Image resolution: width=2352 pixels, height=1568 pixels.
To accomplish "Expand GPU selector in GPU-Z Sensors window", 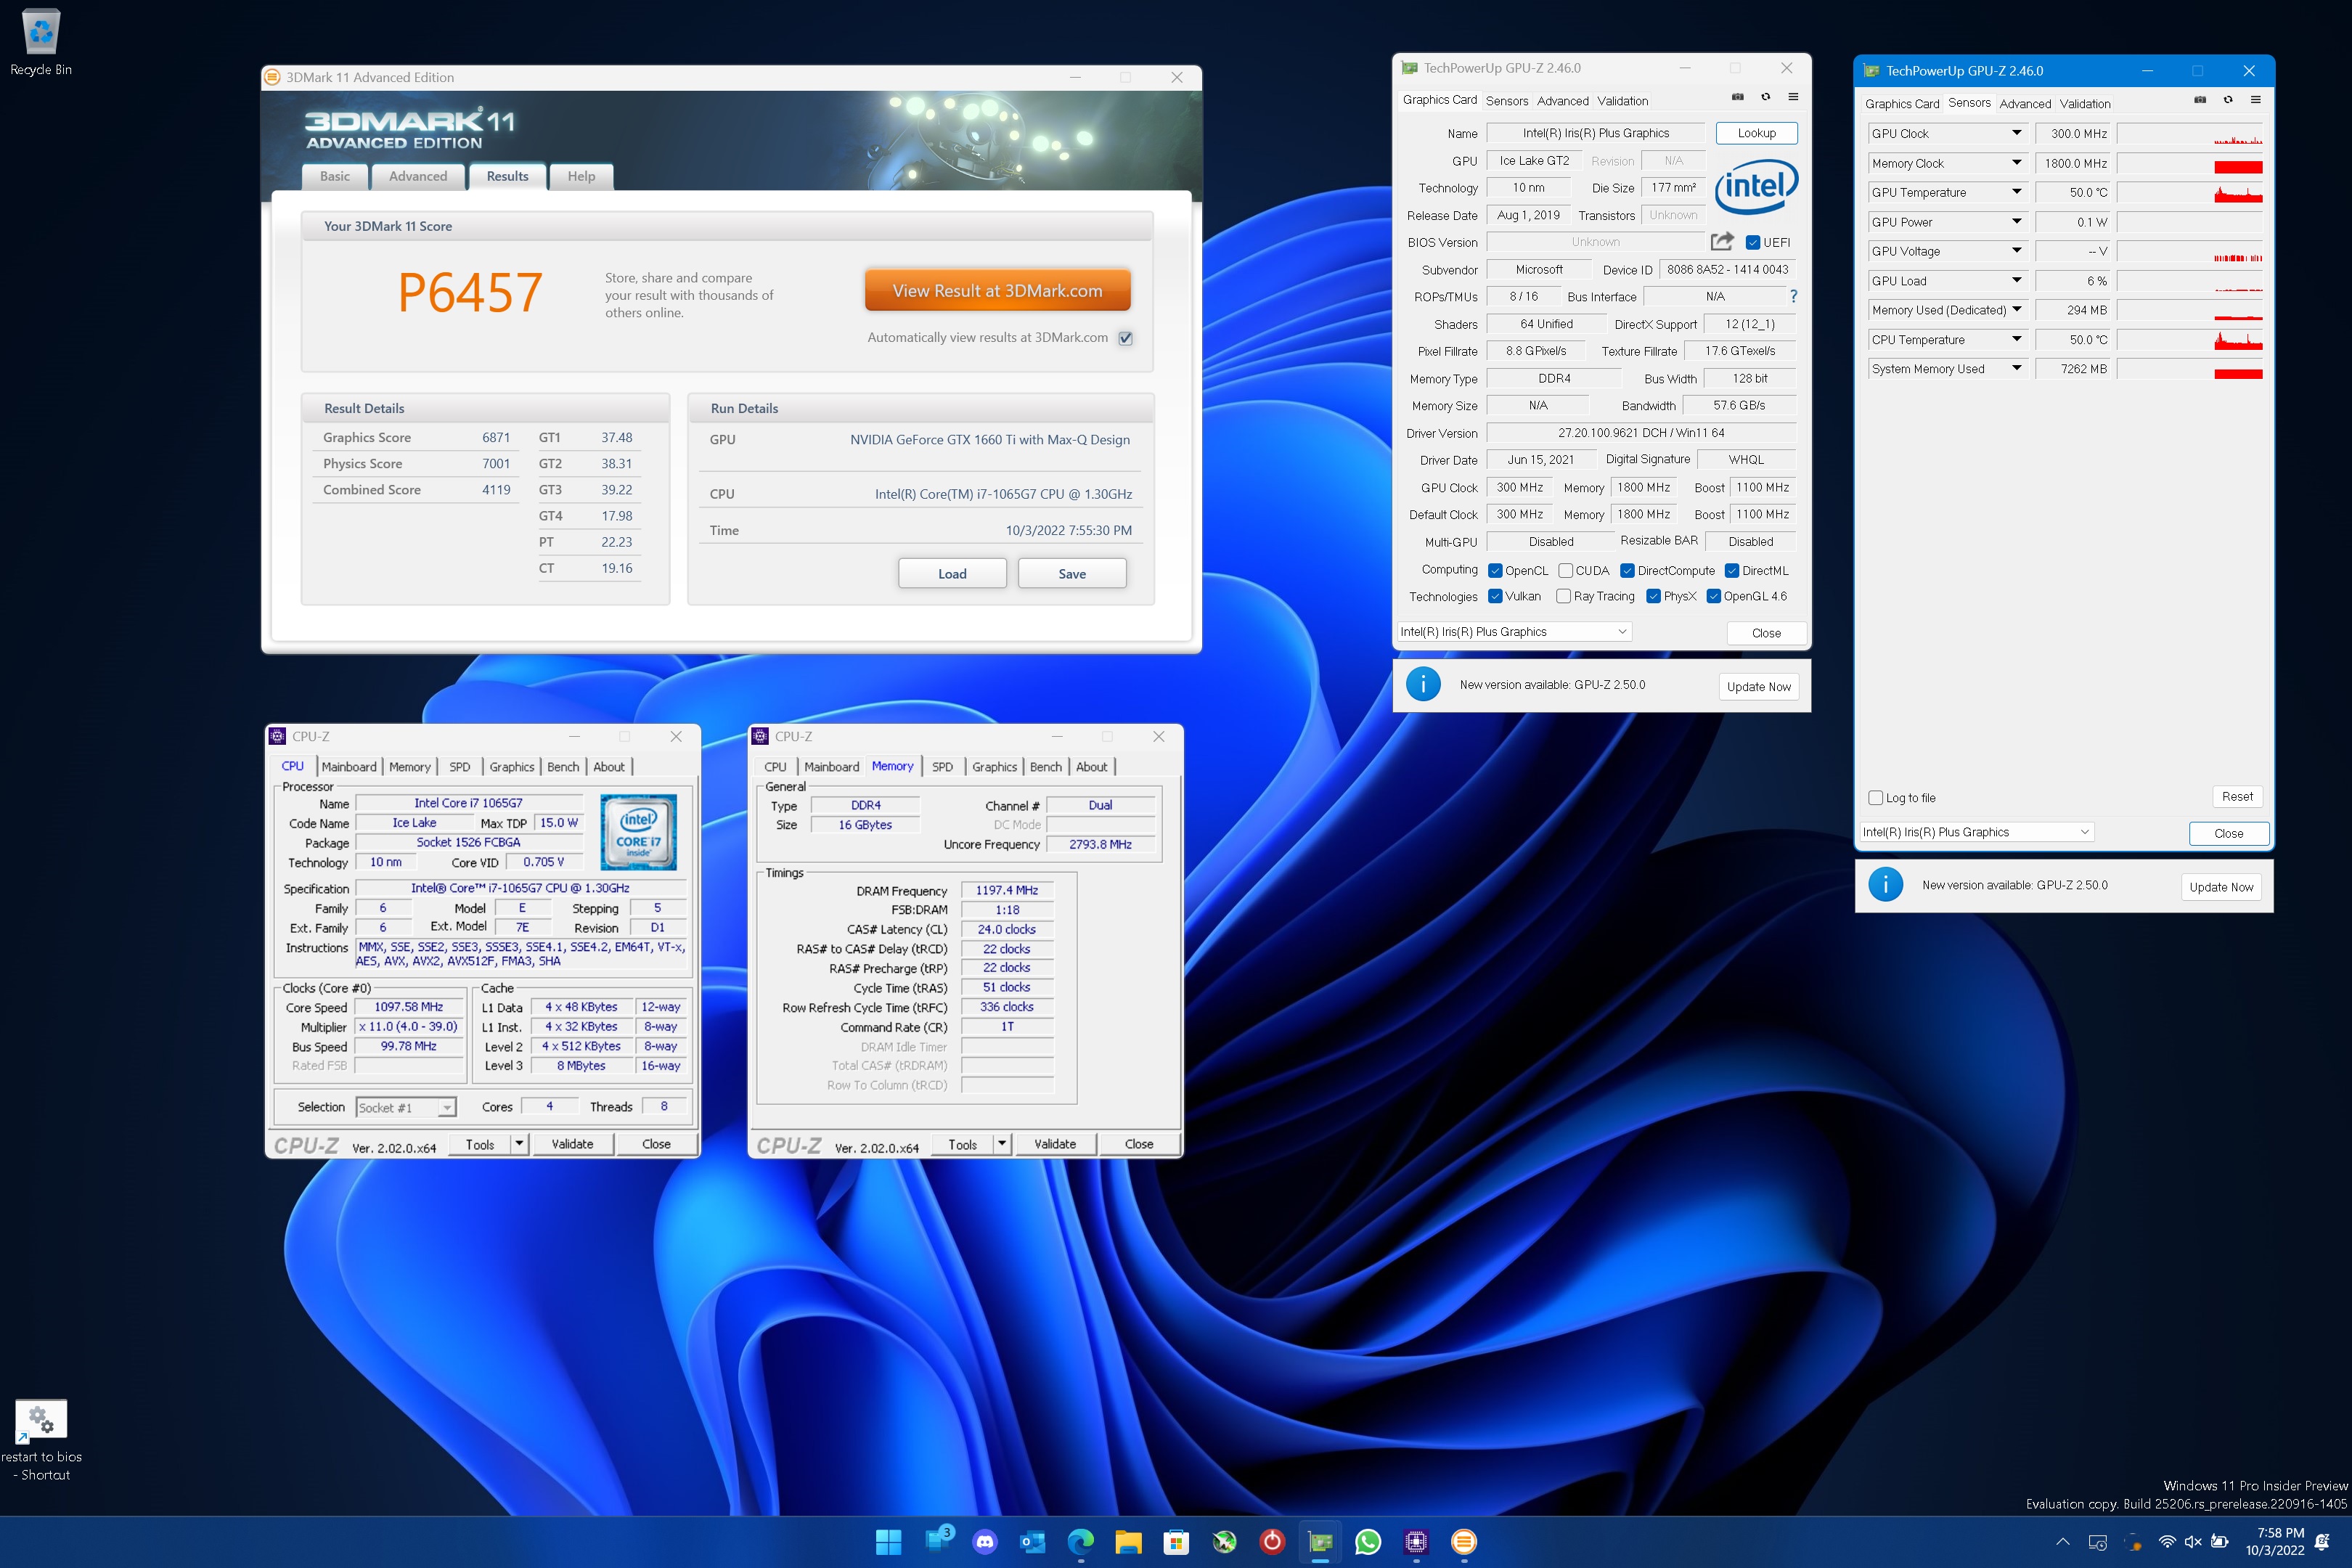I will click(2084, 832).
